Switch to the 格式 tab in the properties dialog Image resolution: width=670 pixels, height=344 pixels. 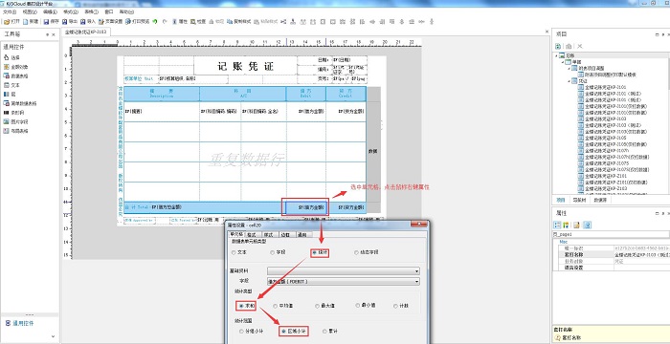coord(252,234)
